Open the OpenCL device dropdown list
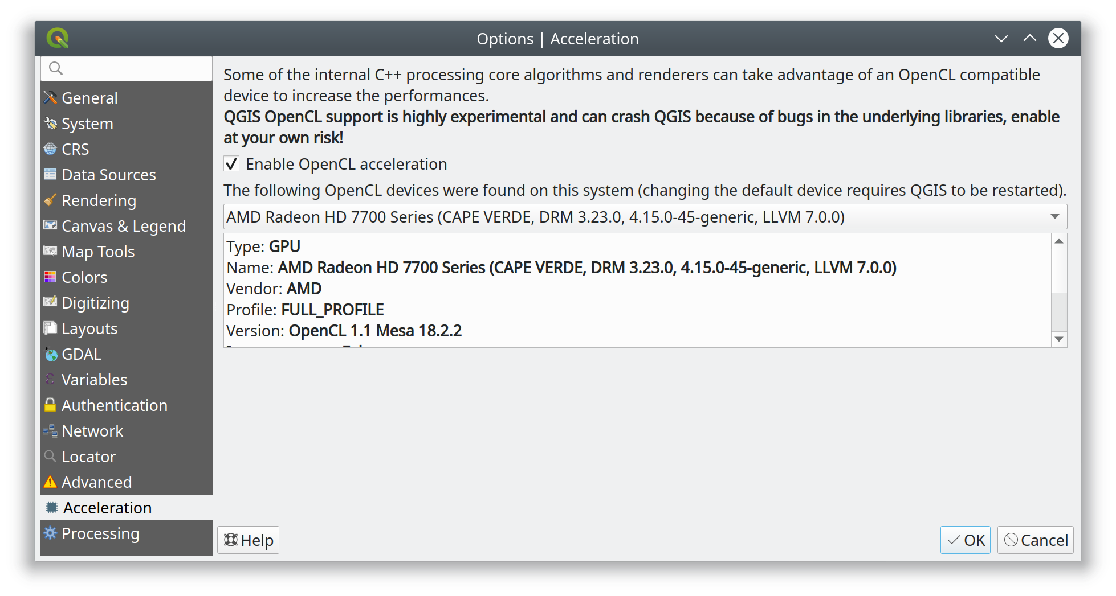 pos(645,217)
